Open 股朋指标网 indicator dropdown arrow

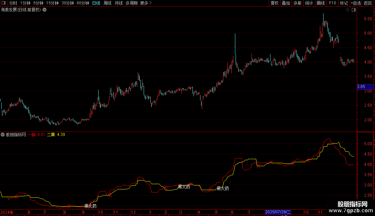(3, 135)
